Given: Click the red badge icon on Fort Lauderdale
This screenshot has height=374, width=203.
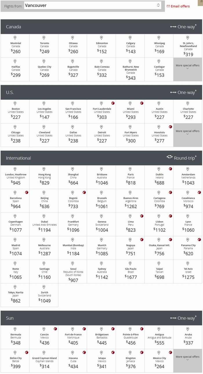Looking at the screenshot, I should [x=113, y=103].
